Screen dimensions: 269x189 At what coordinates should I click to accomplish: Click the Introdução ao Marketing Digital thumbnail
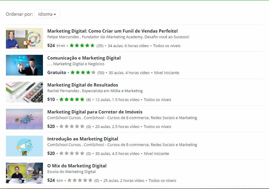[x=24, y=146]
